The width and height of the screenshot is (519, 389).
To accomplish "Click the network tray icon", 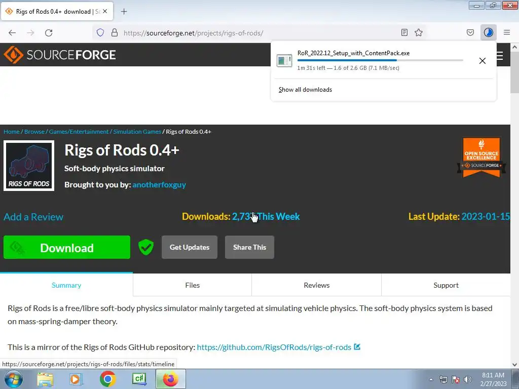I will coord(443,379).
